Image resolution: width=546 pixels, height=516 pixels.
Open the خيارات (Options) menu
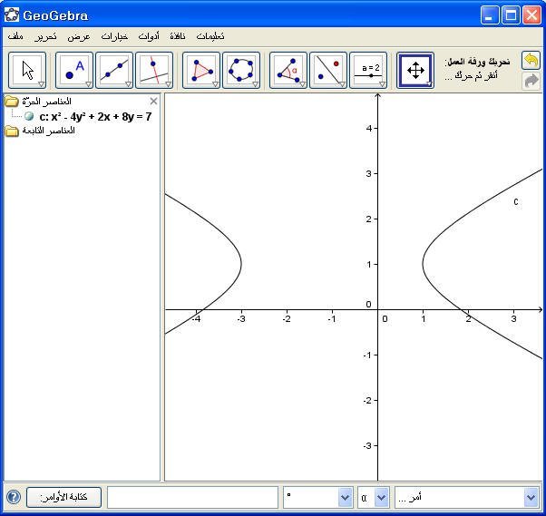pos(114,36)
